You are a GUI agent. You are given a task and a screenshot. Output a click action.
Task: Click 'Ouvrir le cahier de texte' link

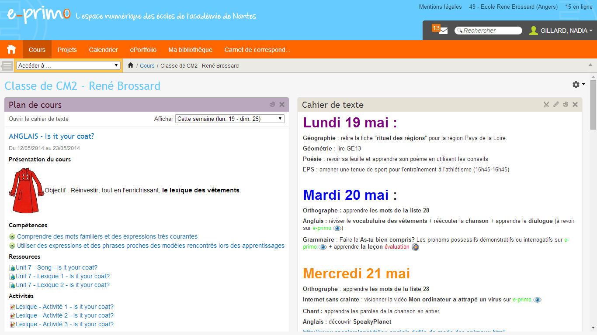[x=38, y=119]
